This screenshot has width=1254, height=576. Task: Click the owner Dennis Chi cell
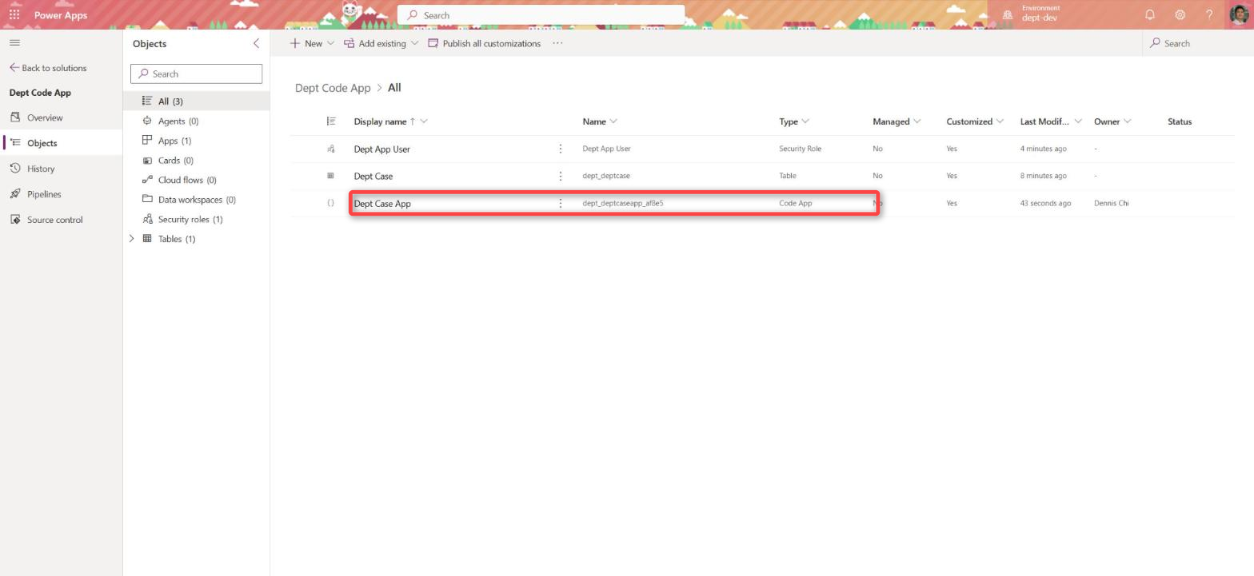[x=1111, y=203]
